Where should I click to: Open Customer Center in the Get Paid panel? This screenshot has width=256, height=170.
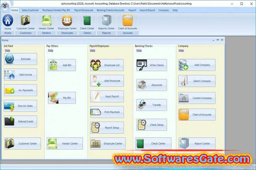[22, 143]
